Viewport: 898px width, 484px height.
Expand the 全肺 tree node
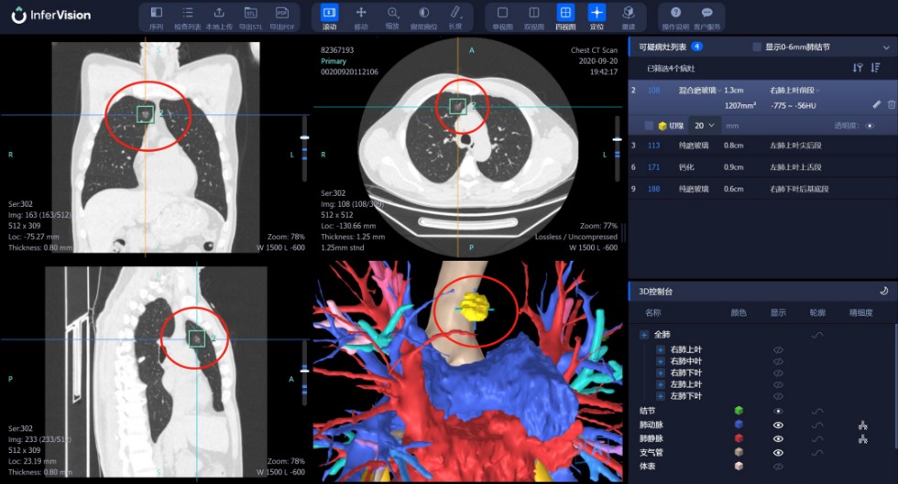point(643,335)
